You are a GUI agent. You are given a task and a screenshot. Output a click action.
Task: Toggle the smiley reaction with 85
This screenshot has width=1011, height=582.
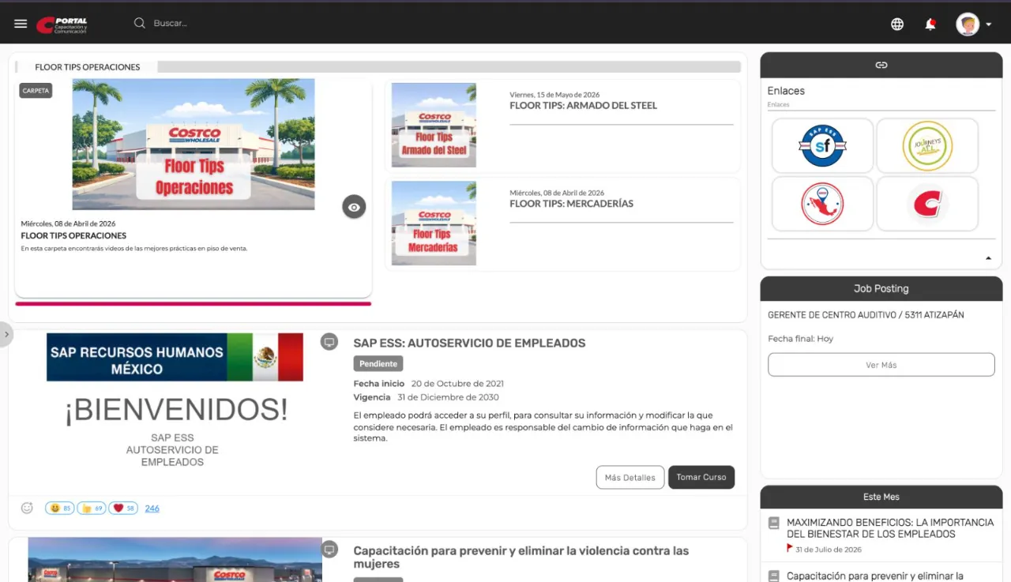click(x=60, y=508)
